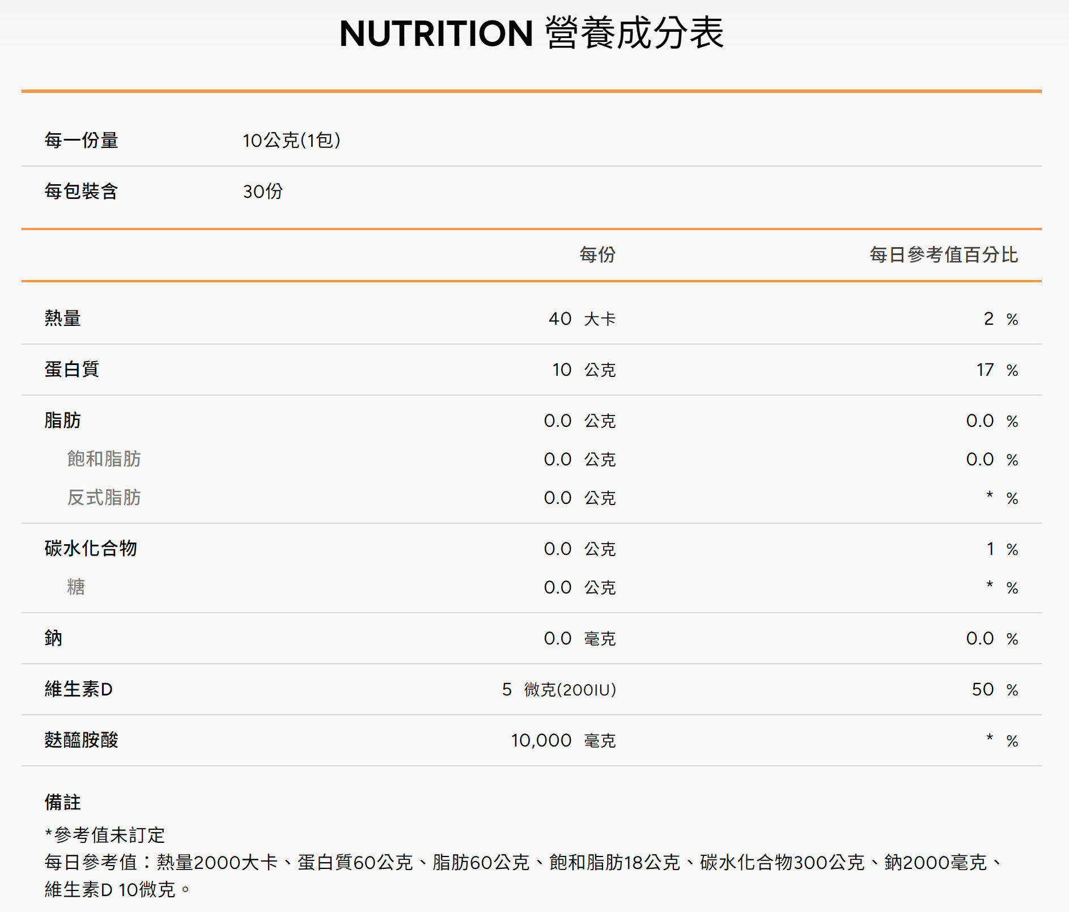Click the 'NUTRITION 營養成分表' heading
Screen dimensions: 1069x912
(532, 33)
